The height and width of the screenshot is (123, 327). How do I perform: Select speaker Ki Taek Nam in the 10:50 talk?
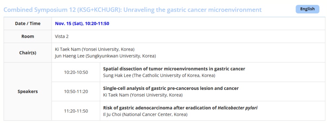[x=143, y=95]
